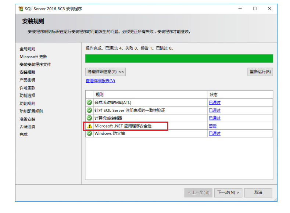
Task: Click green check icon for SQL Server 注册表项 row
Action: point(89,110)
